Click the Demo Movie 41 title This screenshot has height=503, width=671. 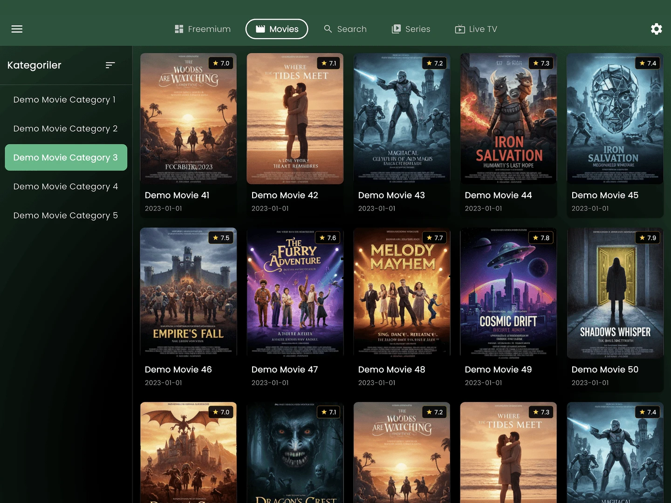[177, 195]
